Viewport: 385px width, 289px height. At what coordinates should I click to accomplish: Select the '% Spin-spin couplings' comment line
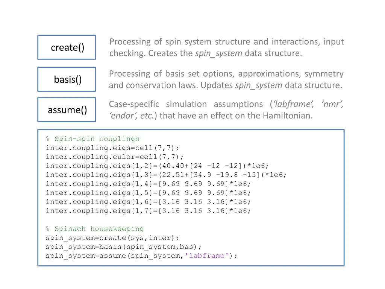[92, 139]
